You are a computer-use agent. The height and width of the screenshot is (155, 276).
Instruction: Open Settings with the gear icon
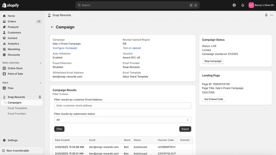point(4,140)
